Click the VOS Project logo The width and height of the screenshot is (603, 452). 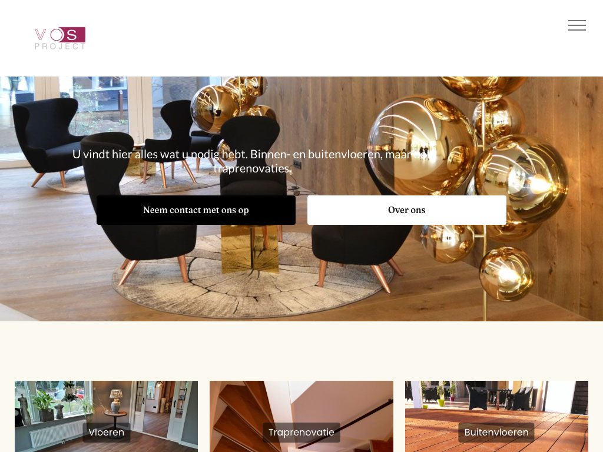point(60,38)
